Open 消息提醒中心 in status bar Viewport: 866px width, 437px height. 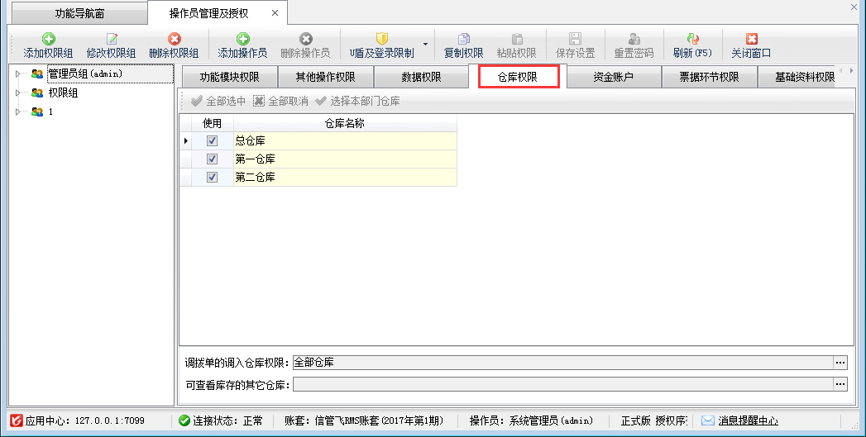(x=739, y=421)
